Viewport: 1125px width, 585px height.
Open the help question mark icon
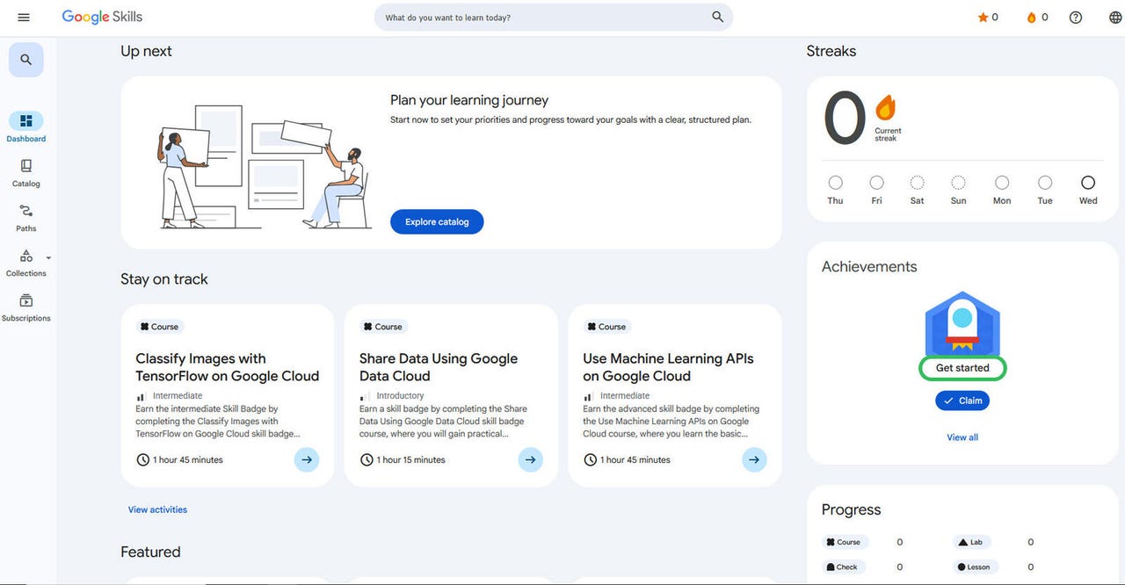1075,18
